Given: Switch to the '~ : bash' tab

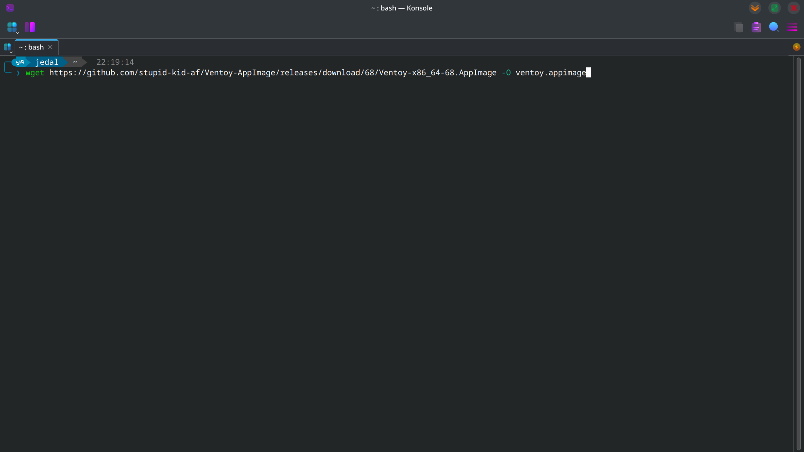Looking at the screenshot, I should tap(36, 47).
